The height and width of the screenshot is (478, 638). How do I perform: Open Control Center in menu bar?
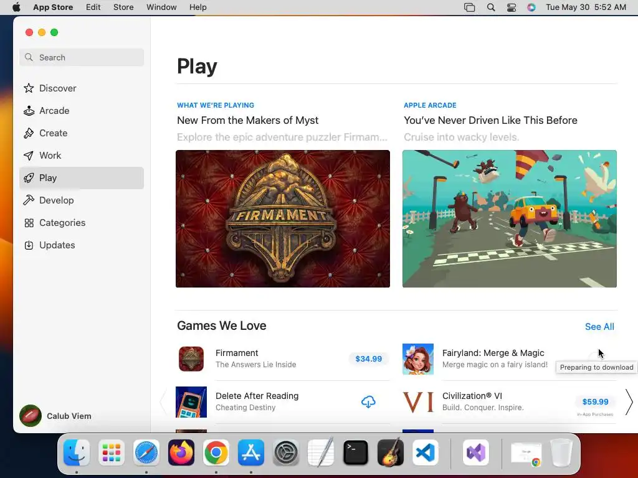512,7
